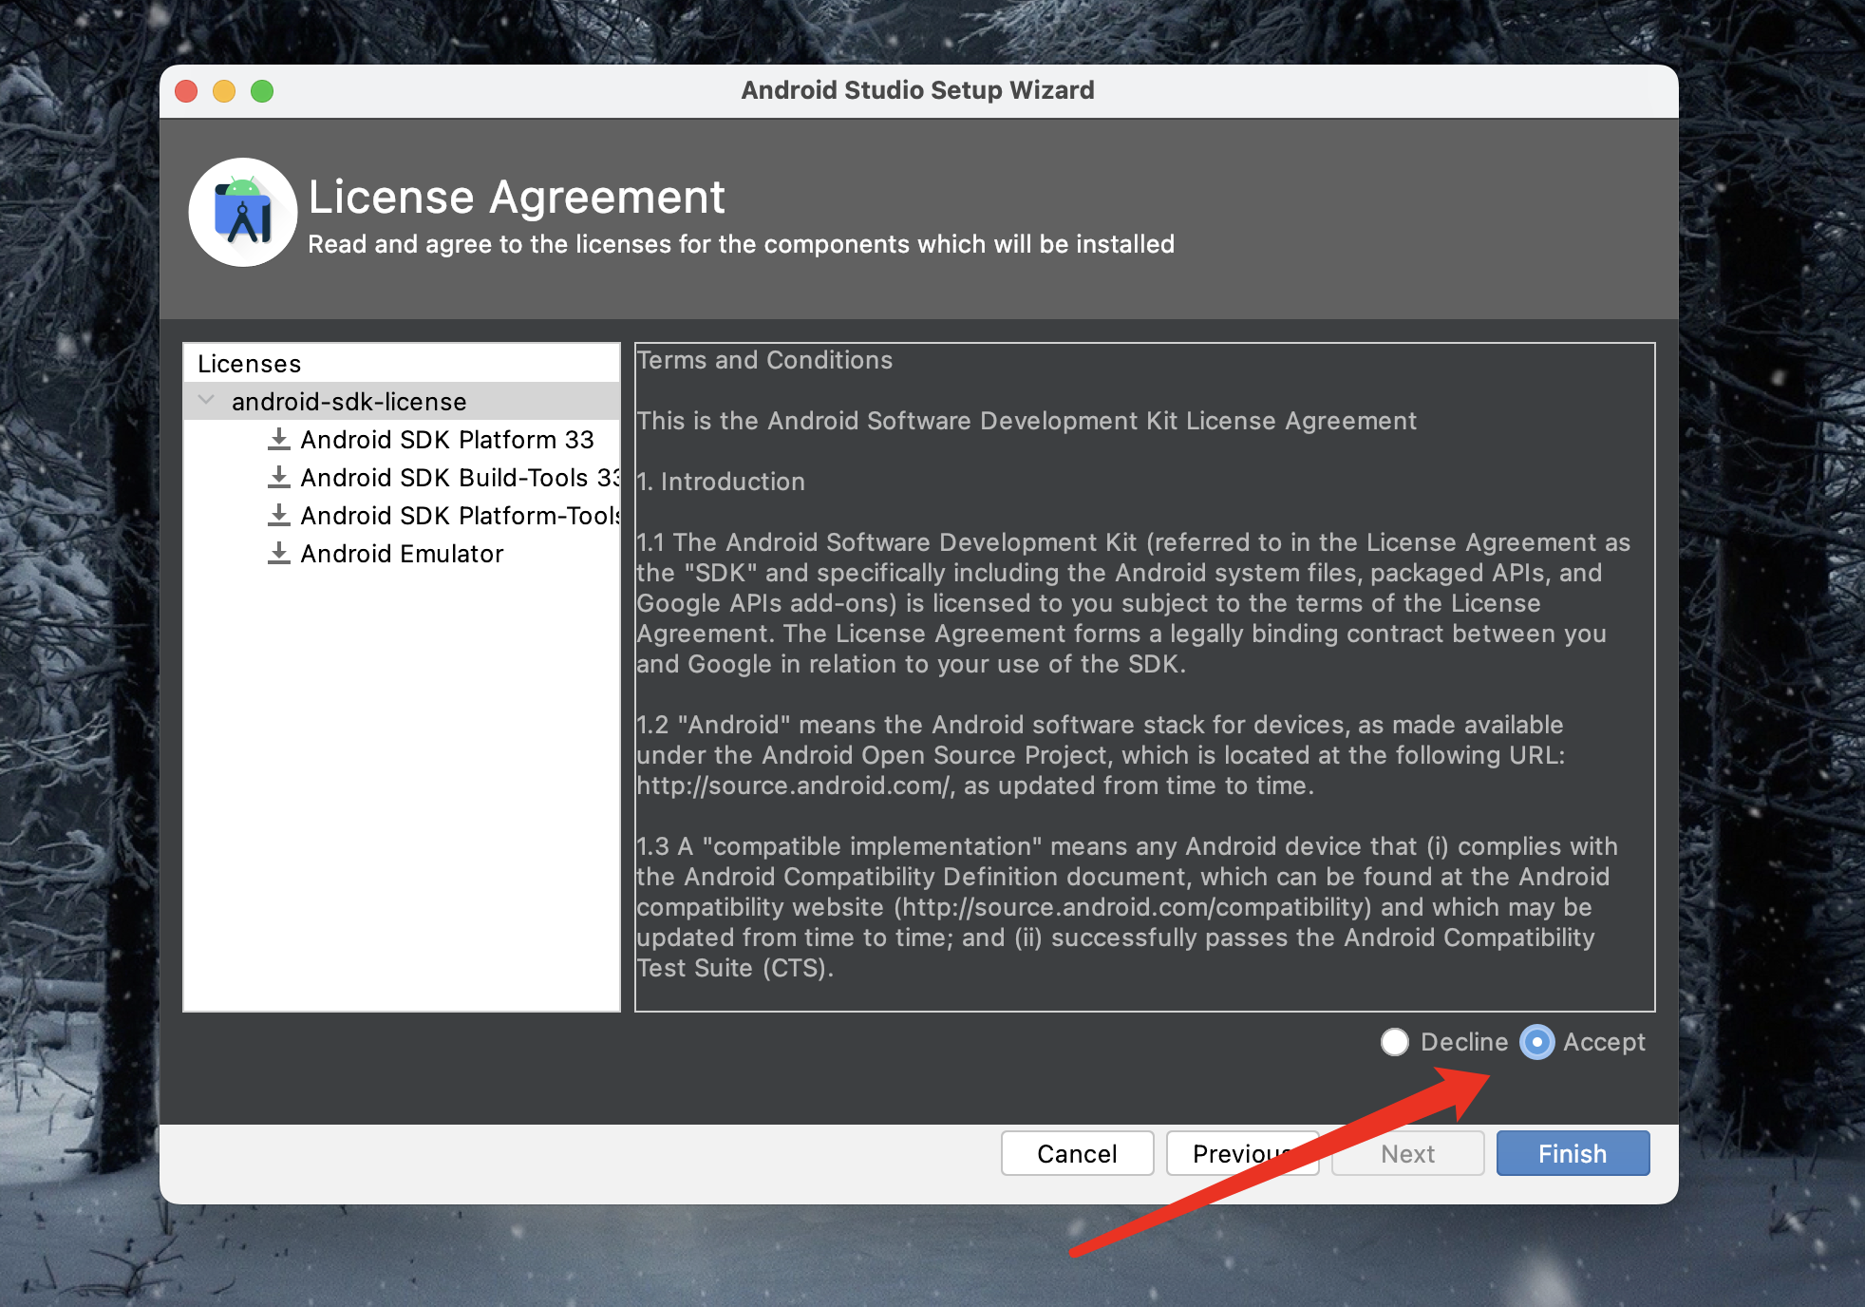
Task: Click the green zoom window button
Action: point(262,91)
